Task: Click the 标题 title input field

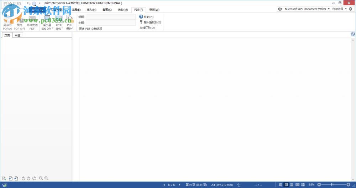Action: [x=111, y=17]
